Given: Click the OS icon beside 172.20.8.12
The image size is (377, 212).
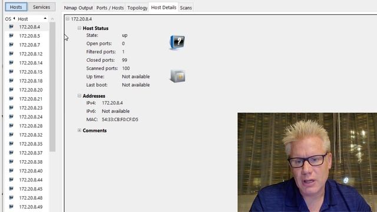Looking at the screenshot, I should [x=11, y=54].
